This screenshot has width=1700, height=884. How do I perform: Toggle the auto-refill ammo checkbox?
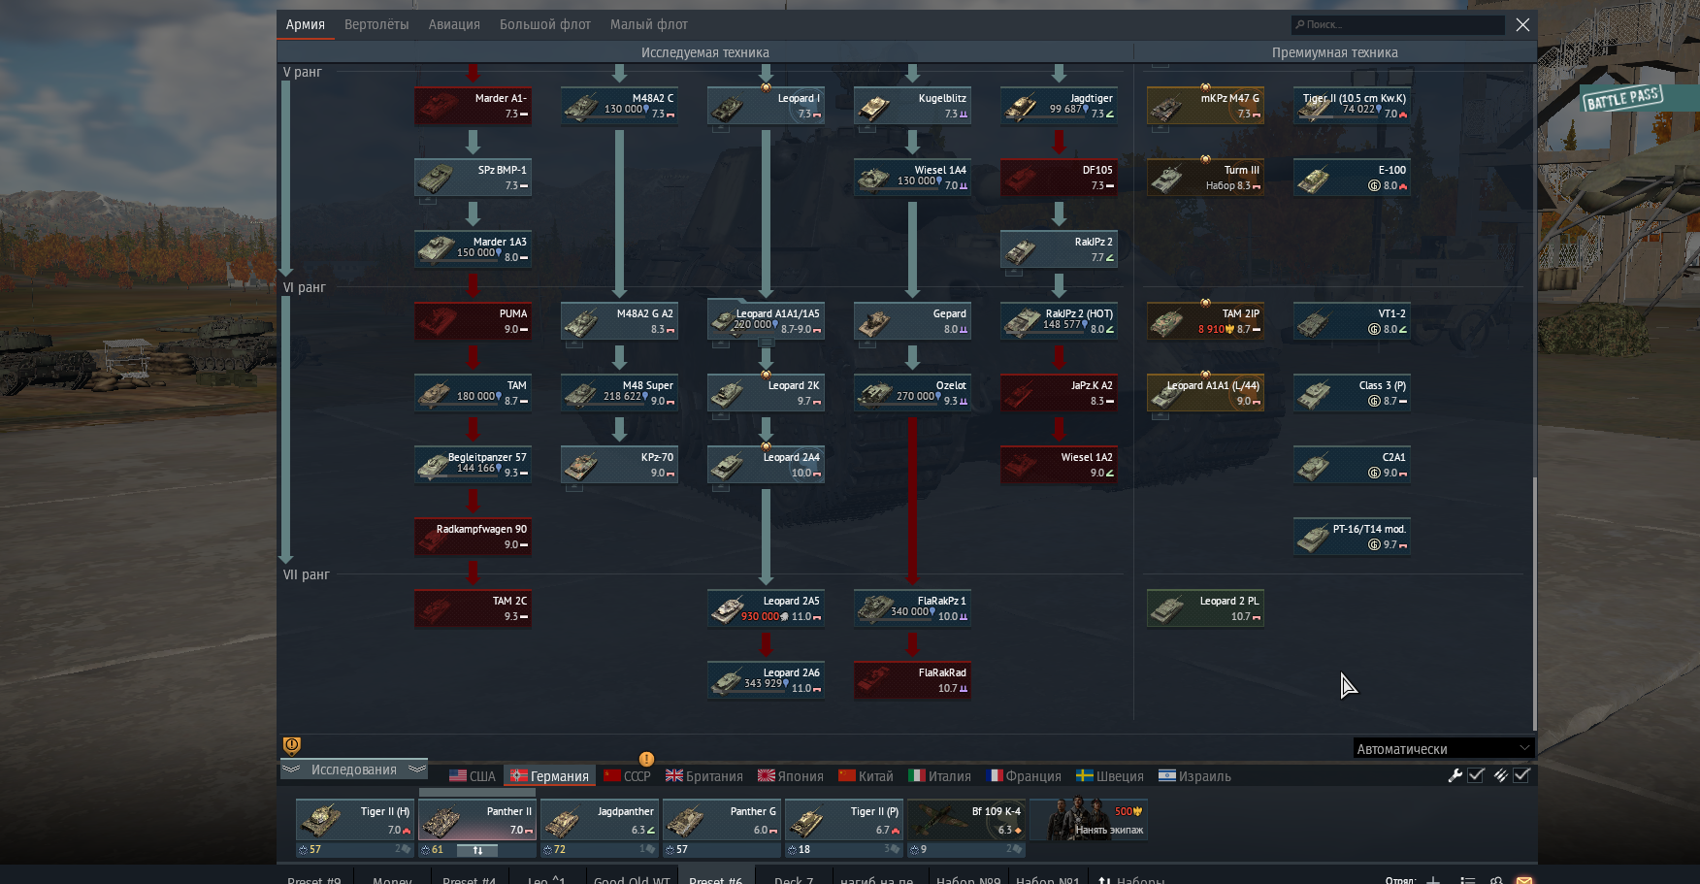coord(1521,775)
